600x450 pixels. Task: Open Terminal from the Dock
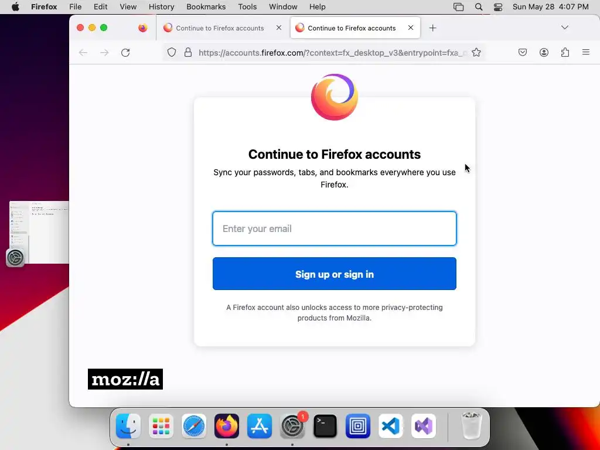tap(325, 426)
